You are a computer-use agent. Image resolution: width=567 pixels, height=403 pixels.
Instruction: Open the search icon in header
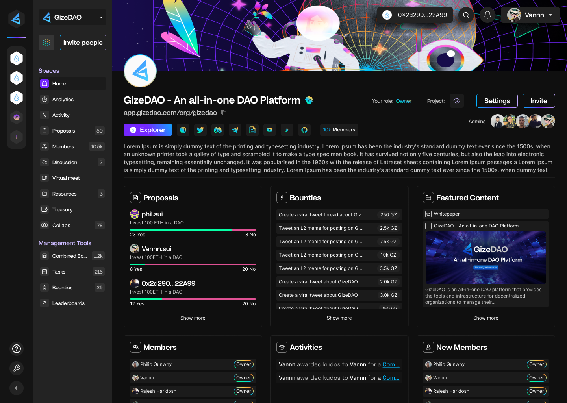click(x=466, y=15)
